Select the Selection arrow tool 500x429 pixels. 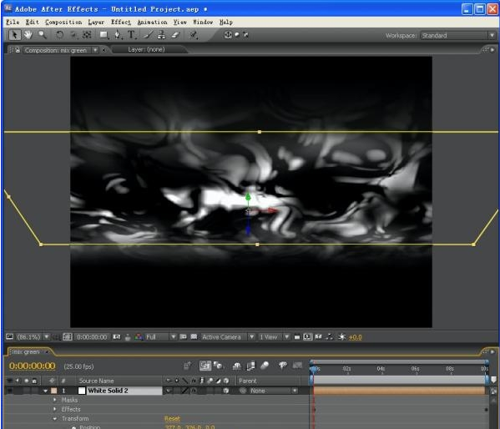pos(14,35)
